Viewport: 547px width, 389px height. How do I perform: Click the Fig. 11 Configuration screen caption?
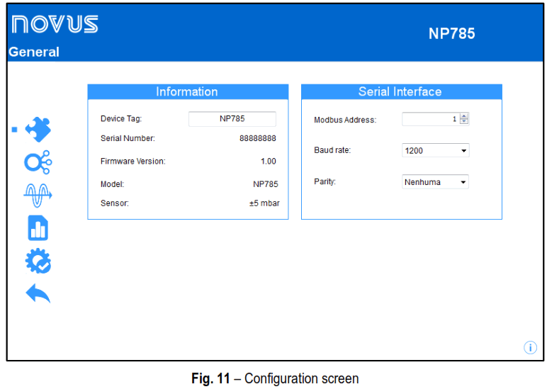(275, 378)
